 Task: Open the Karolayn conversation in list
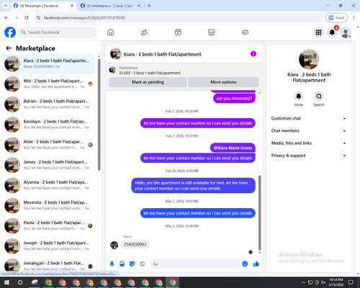48,125
